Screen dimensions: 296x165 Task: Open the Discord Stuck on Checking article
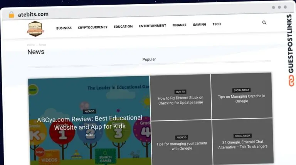tap(180, 100)
